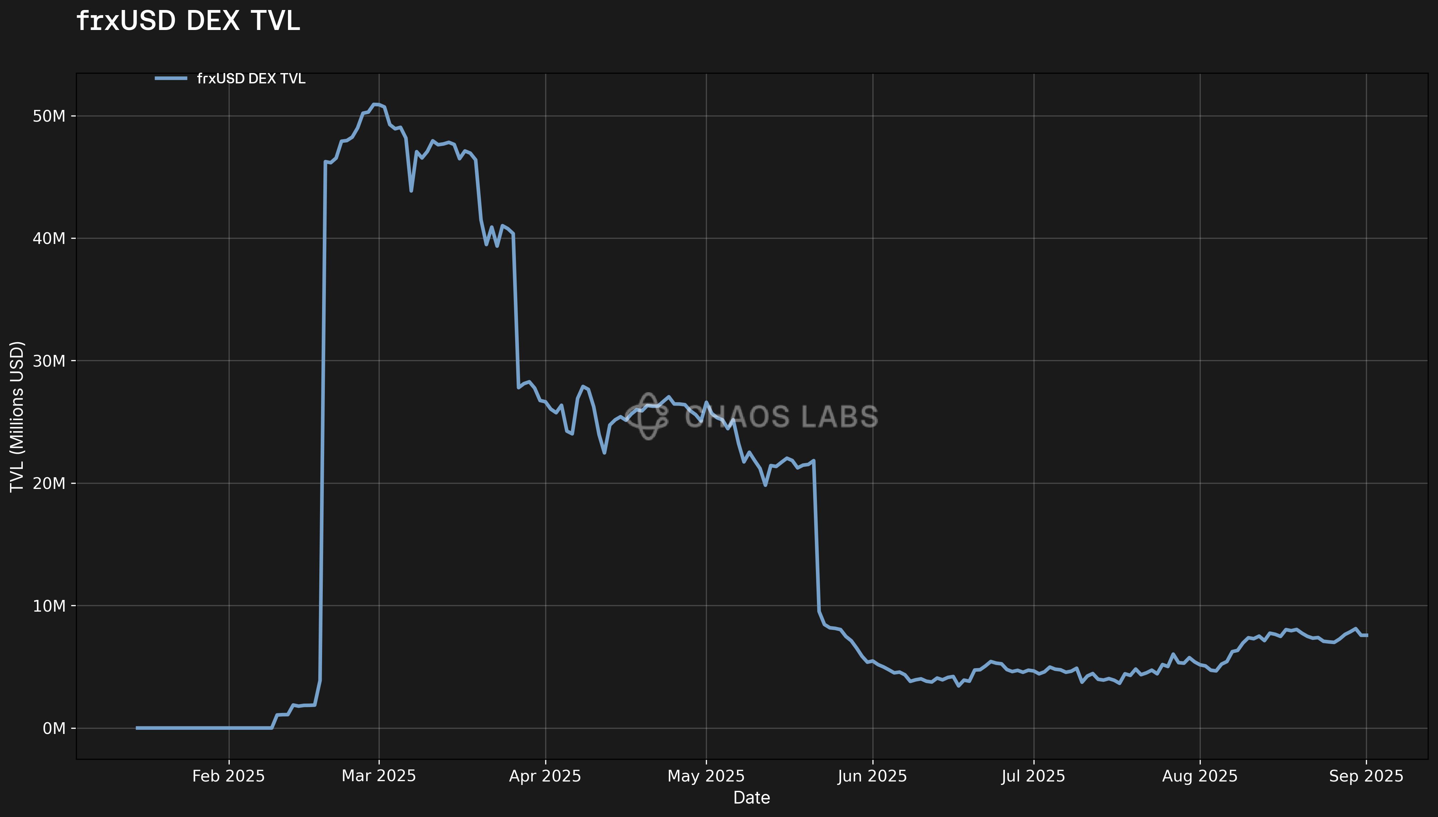This screenshot has height=817, width=1438.
Task: Click the CHAOS LABS watermark text
Action: pos(781,417)
